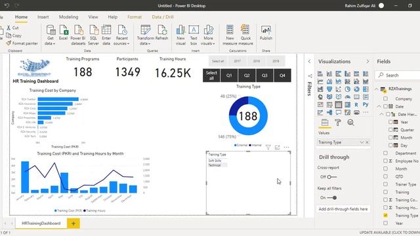
Task: Check the QTD field checkbox
Action: tap(385, 176)
